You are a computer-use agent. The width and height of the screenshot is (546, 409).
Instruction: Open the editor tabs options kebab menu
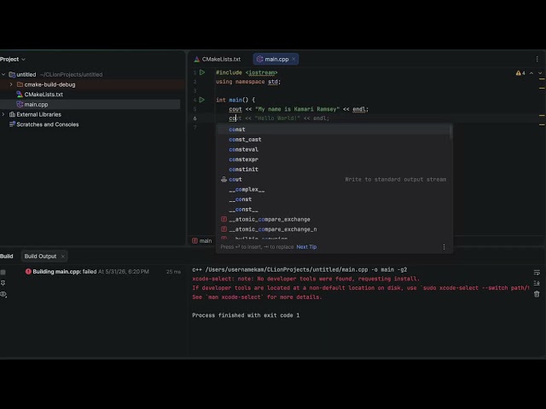pos(537,59)
